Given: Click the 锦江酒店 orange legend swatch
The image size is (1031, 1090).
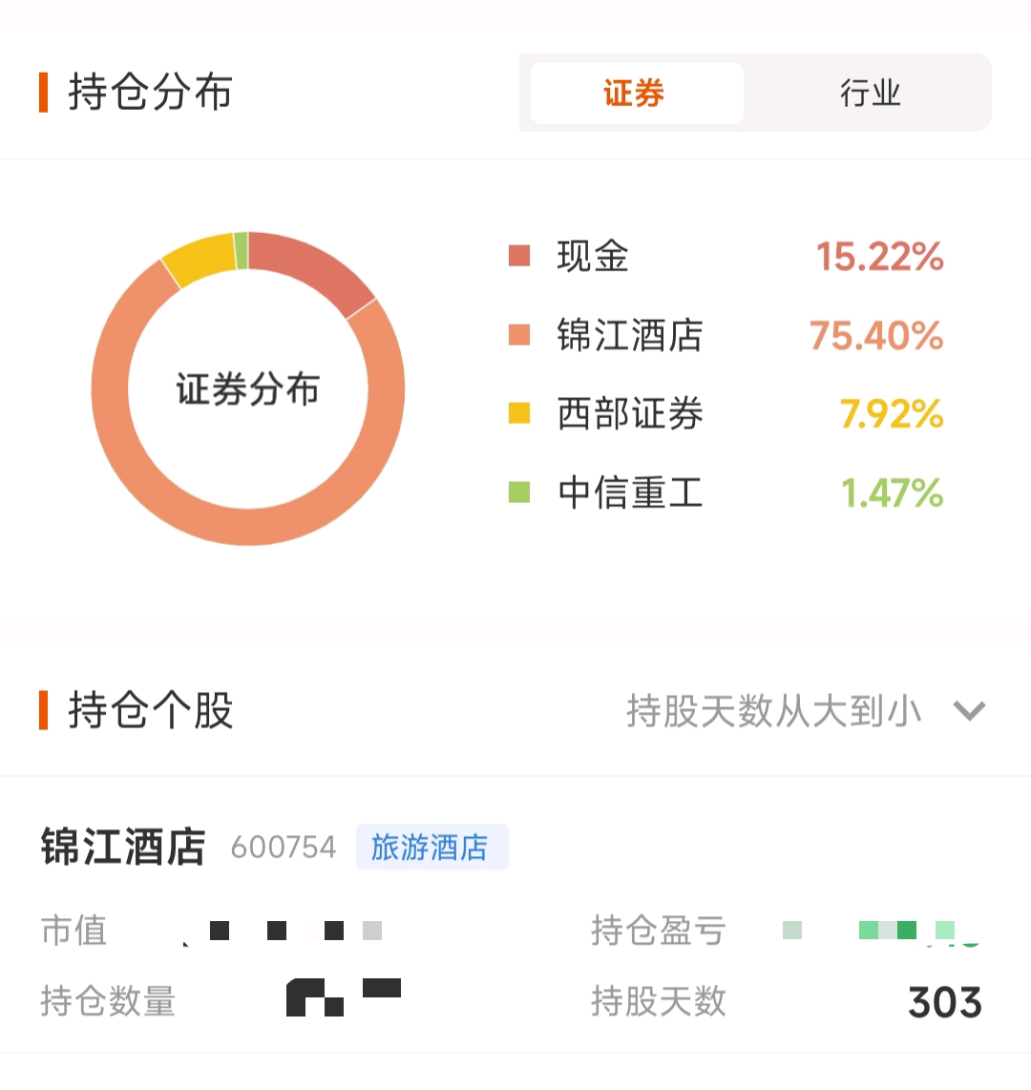Looking at the screenshot, I should (x=519, y=334).
